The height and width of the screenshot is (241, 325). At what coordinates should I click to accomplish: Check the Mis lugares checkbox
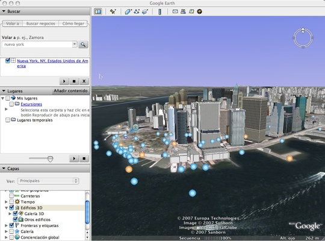(x=8, y=98)
